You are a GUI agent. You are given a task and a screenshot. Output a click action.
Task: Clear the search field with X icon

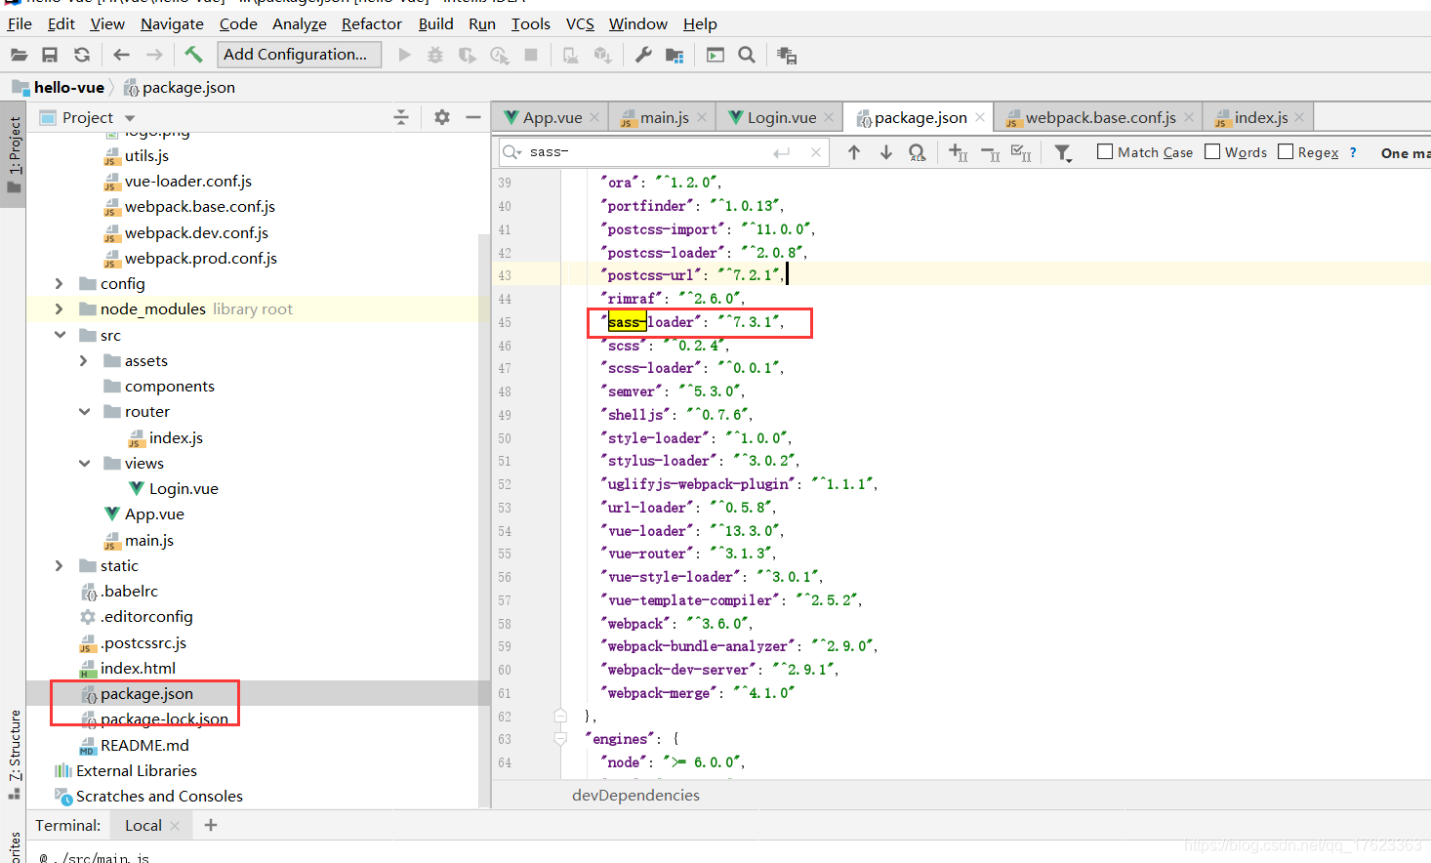816,152
